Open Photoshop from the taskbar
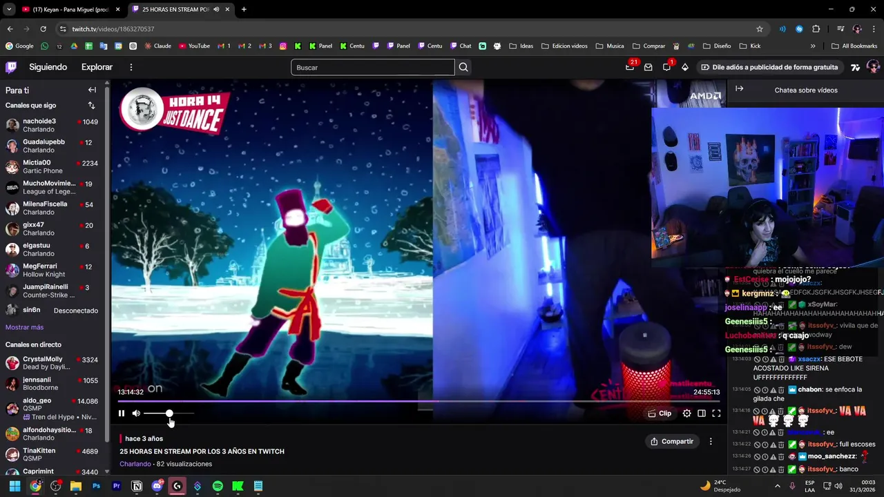Viewport: 884px width, 497px height. 96,486
